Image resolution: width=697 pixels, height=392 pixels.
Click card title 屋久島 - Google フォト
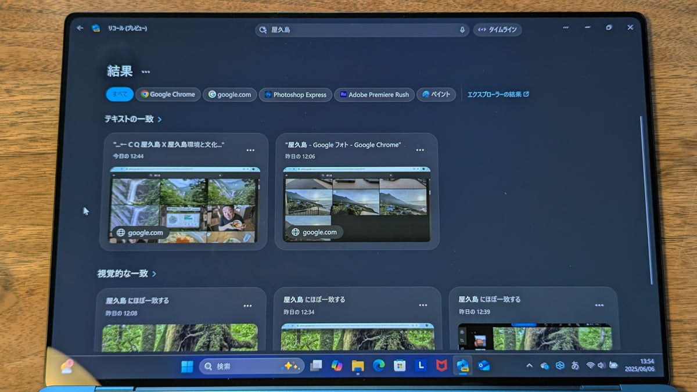click(343, 145)
